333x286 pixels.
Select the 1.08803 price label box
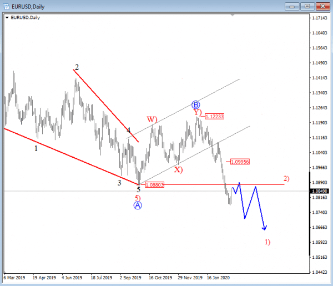point(154,184)
